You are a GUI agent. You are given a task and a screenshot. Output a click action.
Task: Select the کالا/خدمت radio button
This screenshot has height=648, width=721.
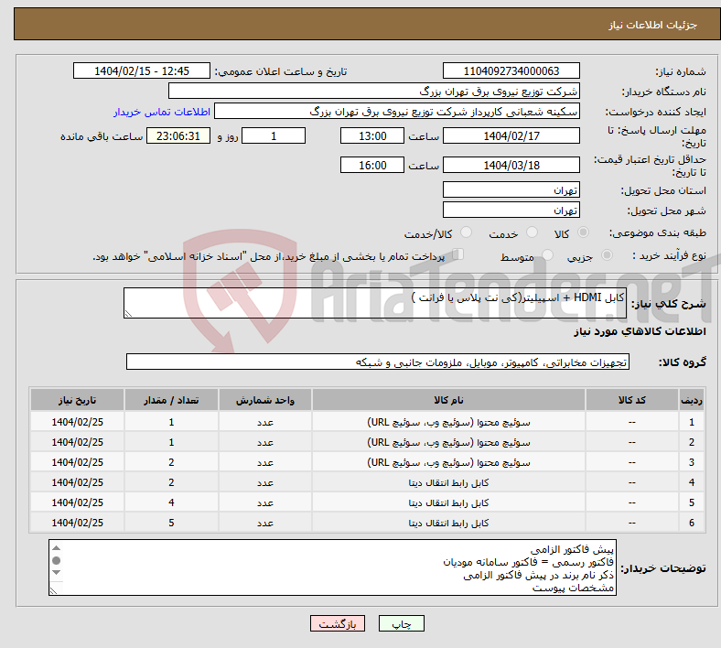[x=466, y=232]
